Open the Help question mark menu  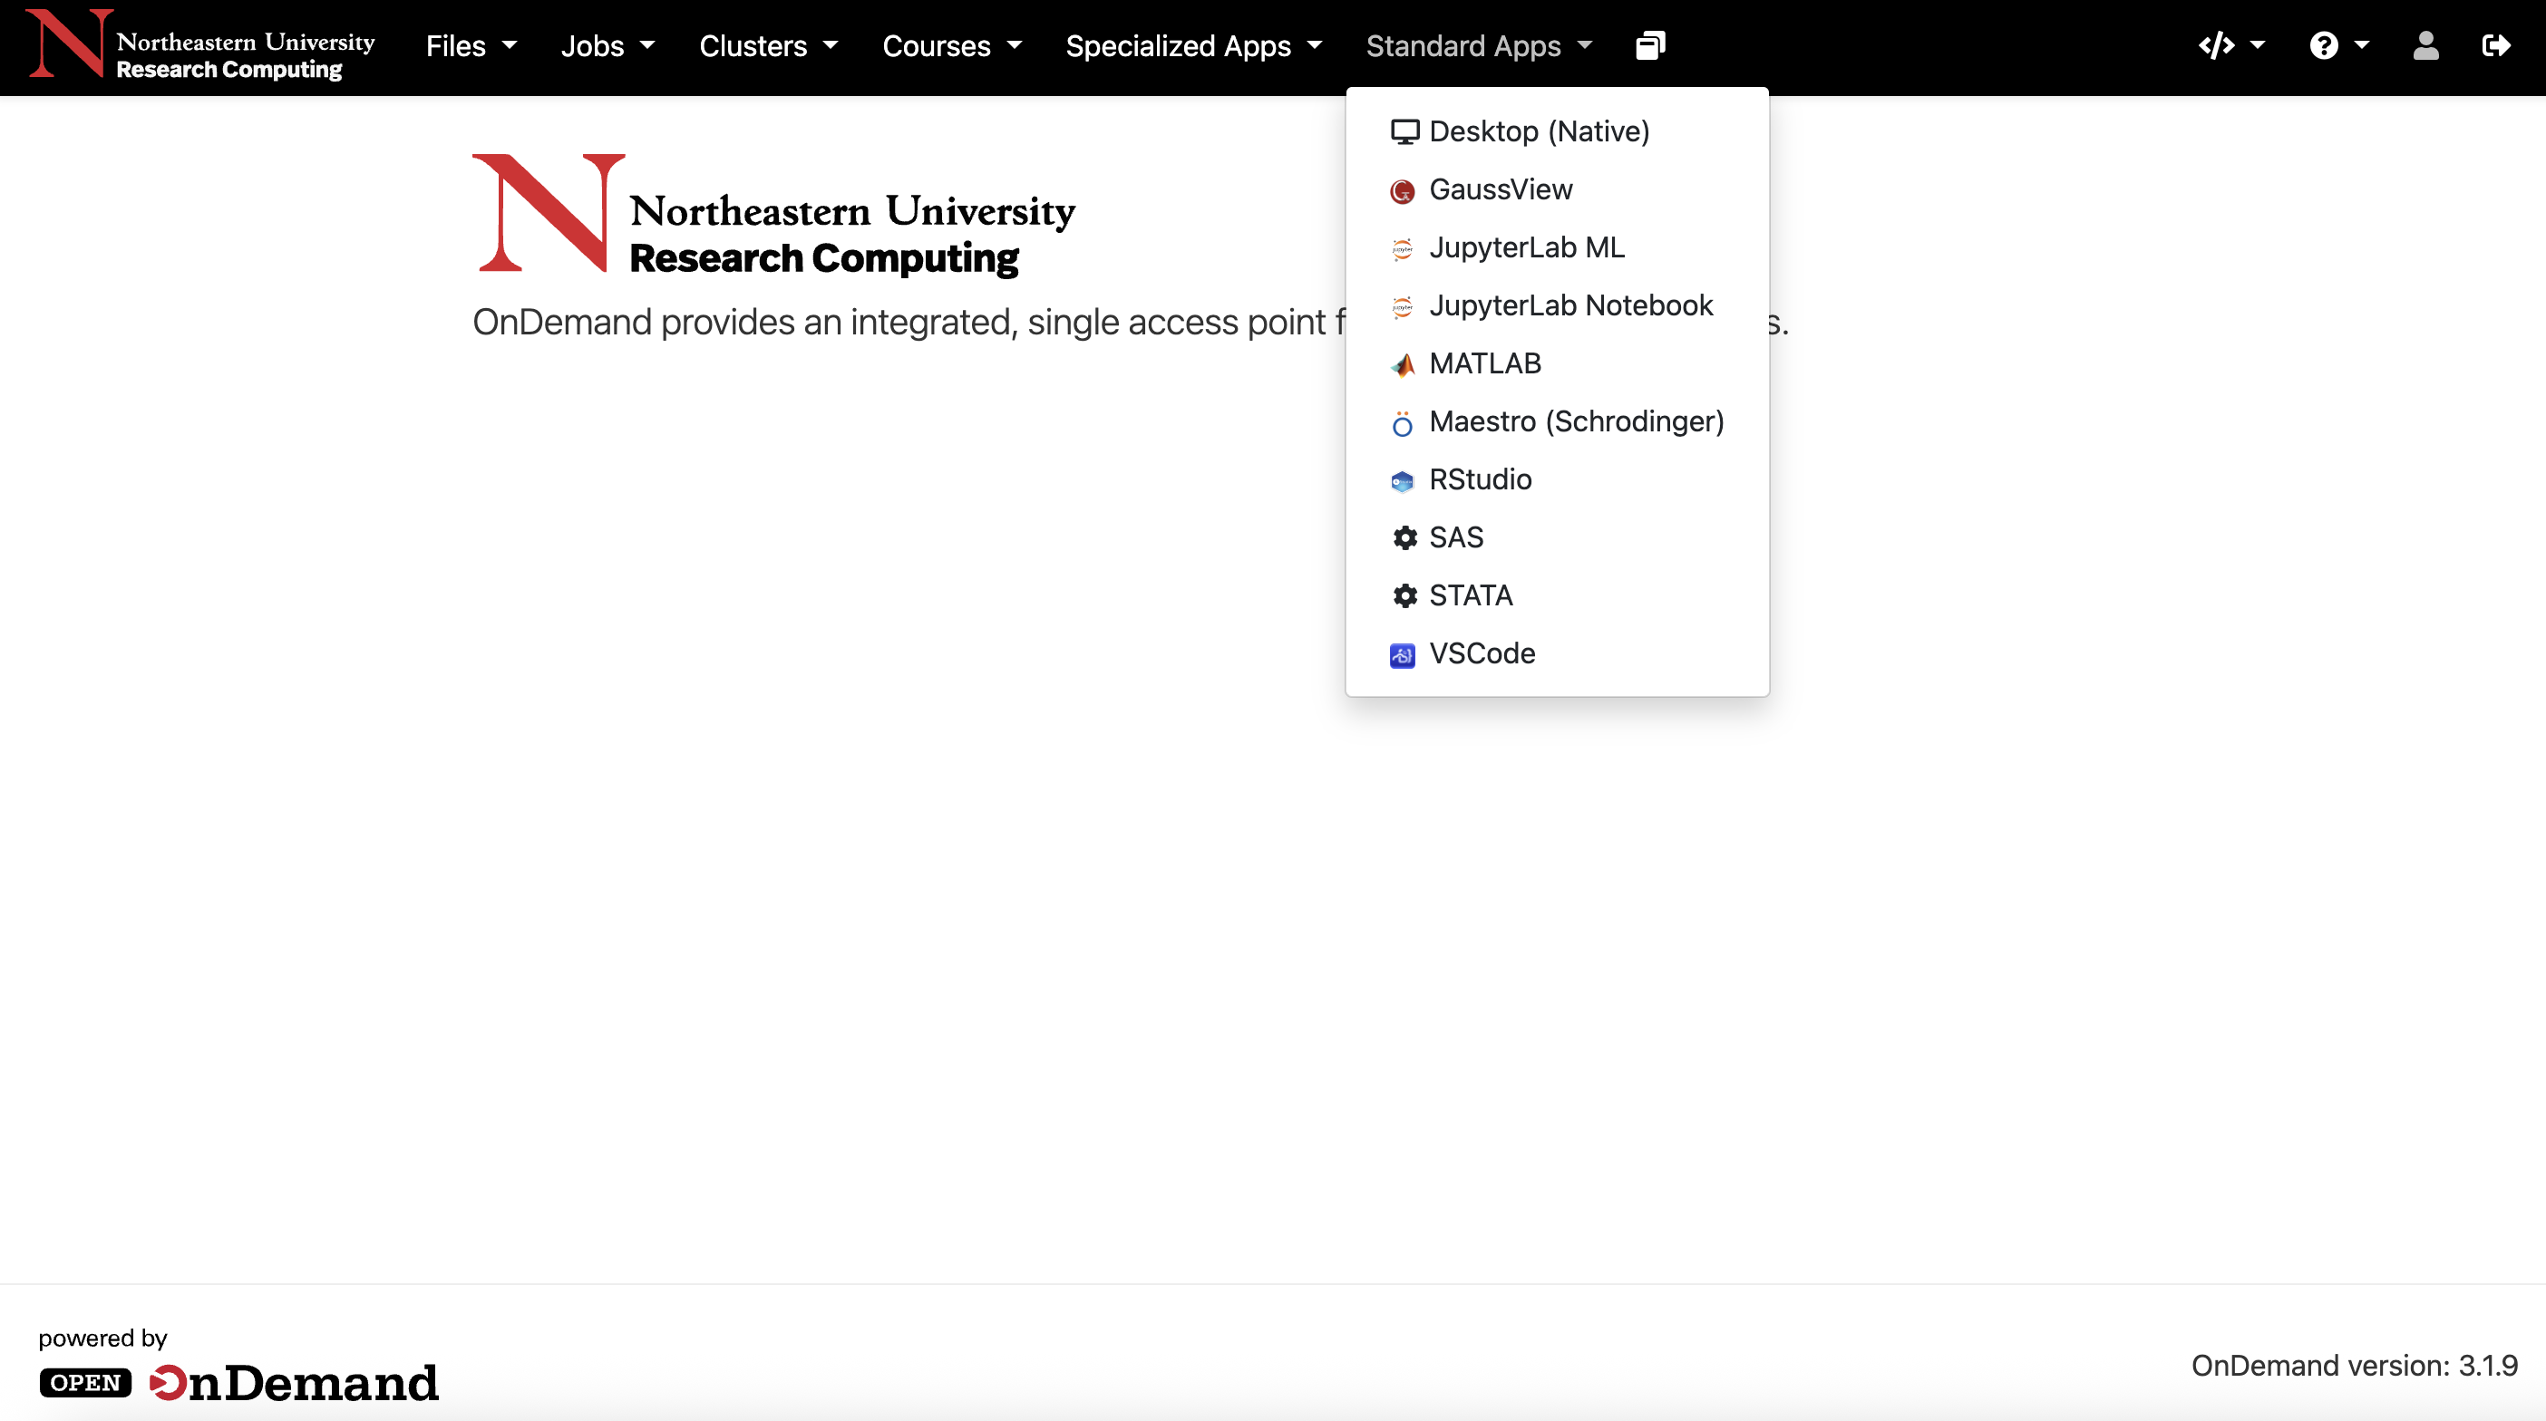pyautogui.click(x=2337, y=45)
